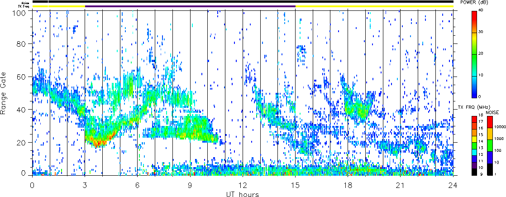Image resolution: width=506 pixels, height=197 pixels.
Task: Click the '30' label on the POWER colorbar
Action: (x=481, y=32)
